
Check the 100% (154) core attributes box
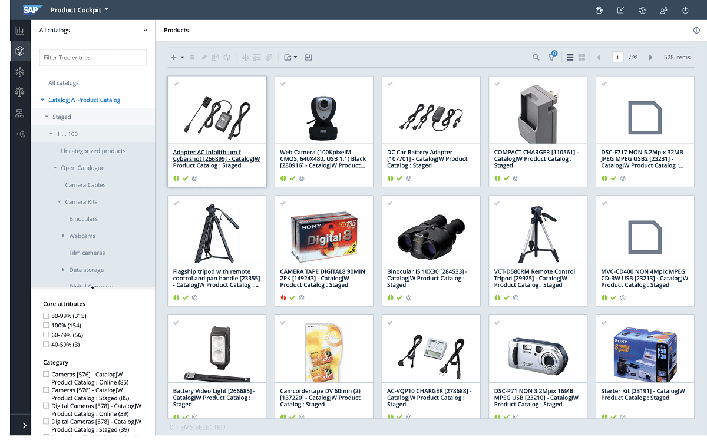click(x=46, y=326)
